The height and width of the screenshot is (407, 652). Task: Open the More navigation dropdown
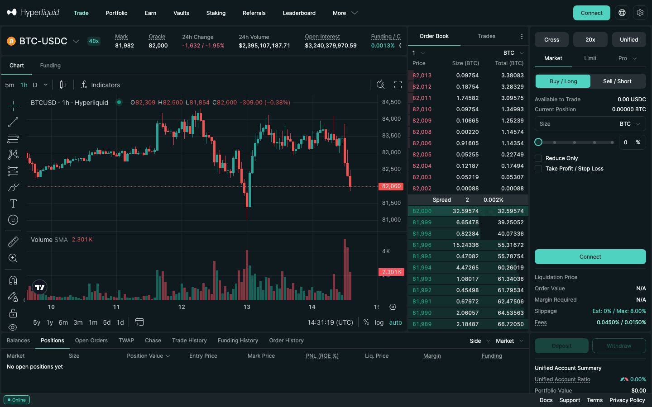[x=345, y=13]
